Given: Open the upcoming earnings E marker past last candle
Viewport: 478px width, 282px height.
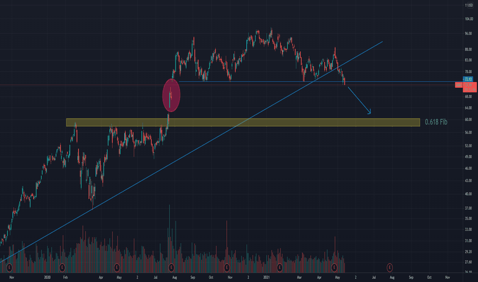Looking at the screenshot, I should click(x=390, y=268).
